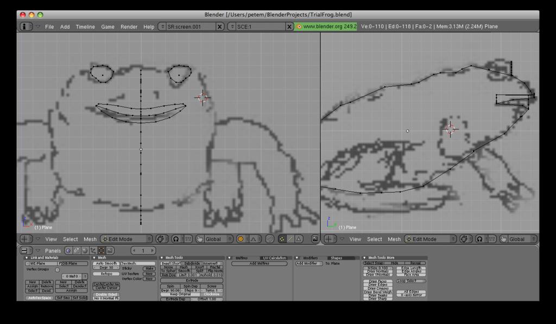Toggle X-axis mirror option
The image size is (556, 324).
[x=412, y=295]
